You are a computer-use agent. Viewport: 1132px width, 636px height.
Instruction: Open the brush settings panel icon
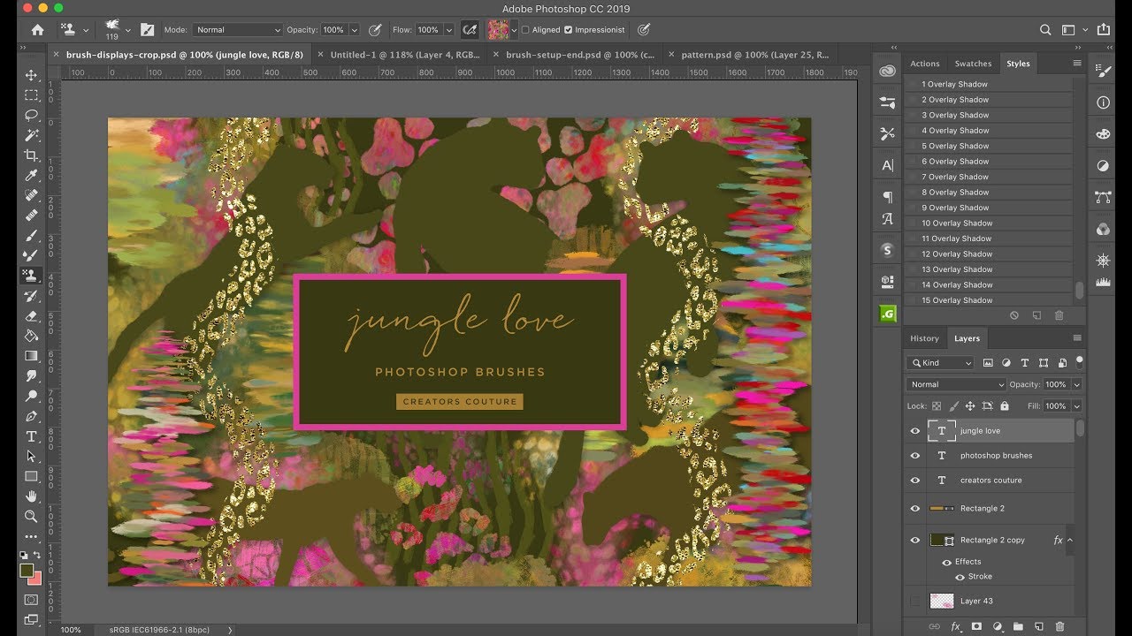click(148, 29)
